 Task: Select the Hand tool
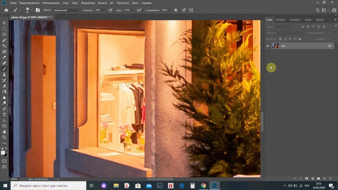[x=5, y=132]
